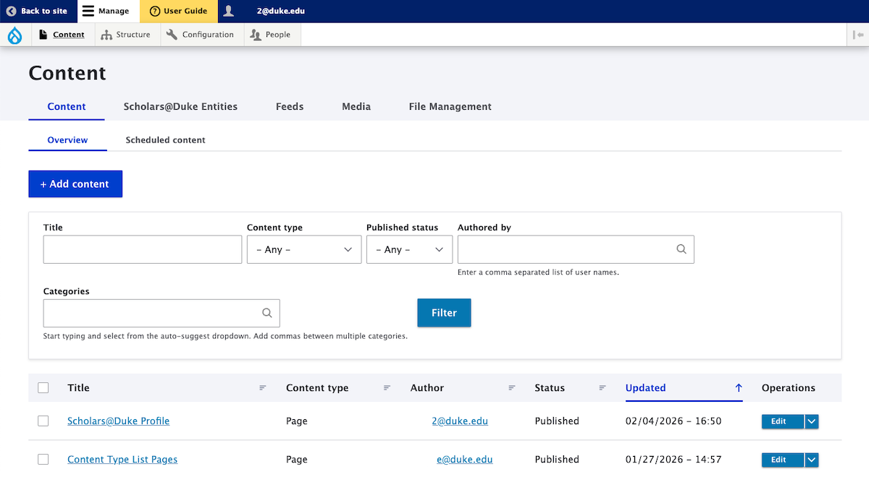Check the select-all checkbox in table header

(x=43, y=387)
